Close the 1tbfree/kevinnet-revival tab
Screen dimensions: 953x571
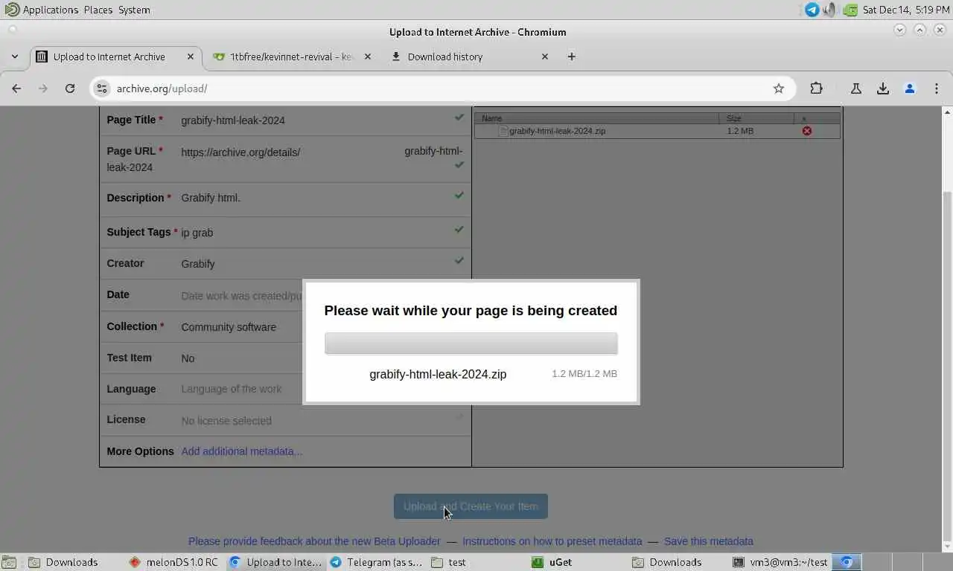point(368,57)
